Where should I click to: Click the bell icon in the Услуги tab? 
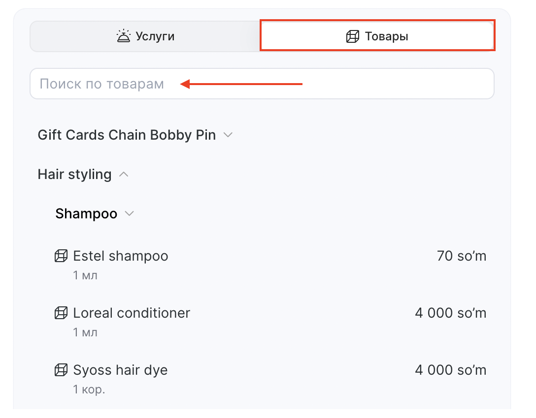pos(123,36)
